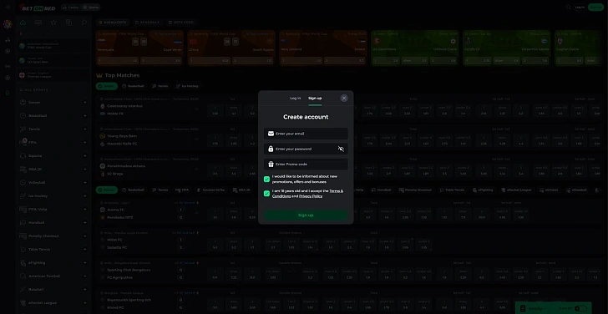This screenshot has height=314, width=608.
Task: Click the Penalty Shootout icon in sidebar
Action: [x=23, y=236]
